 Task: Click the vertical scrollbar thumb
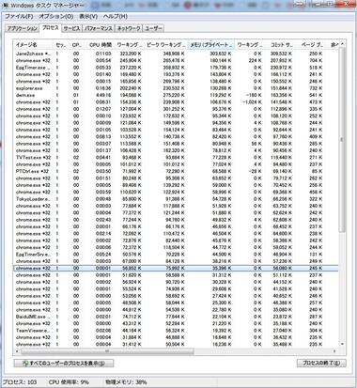342,140
